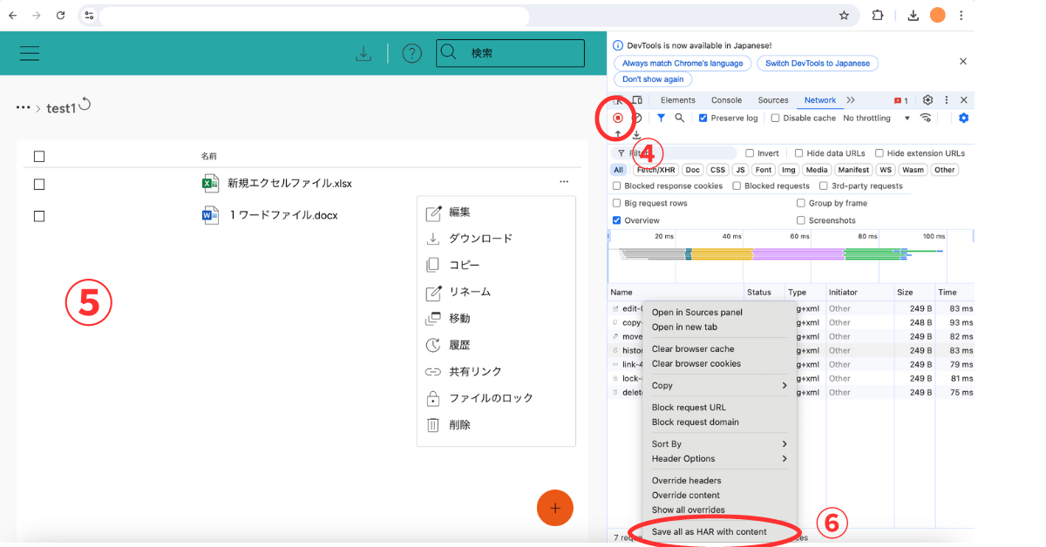Tick the select-all checkbox in file list header
1046x547 pixels.
tap(39, 156)
